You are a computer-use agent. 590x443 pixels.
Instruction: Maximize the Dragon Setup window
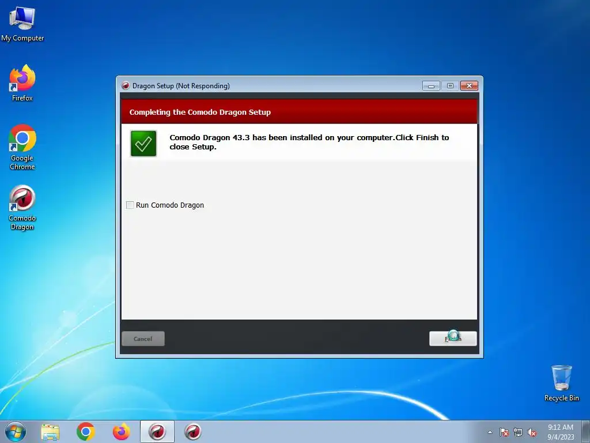[450, 86]
